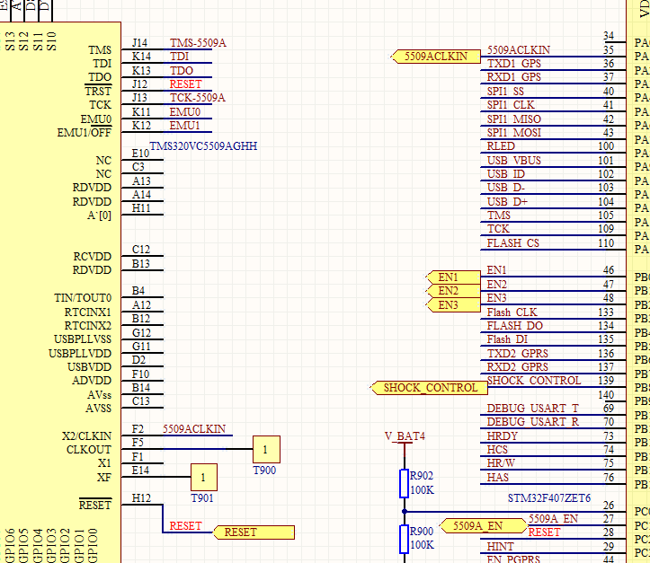Select the red RESET net label at J12
This screenshot has width=650, height=563.
186,84
